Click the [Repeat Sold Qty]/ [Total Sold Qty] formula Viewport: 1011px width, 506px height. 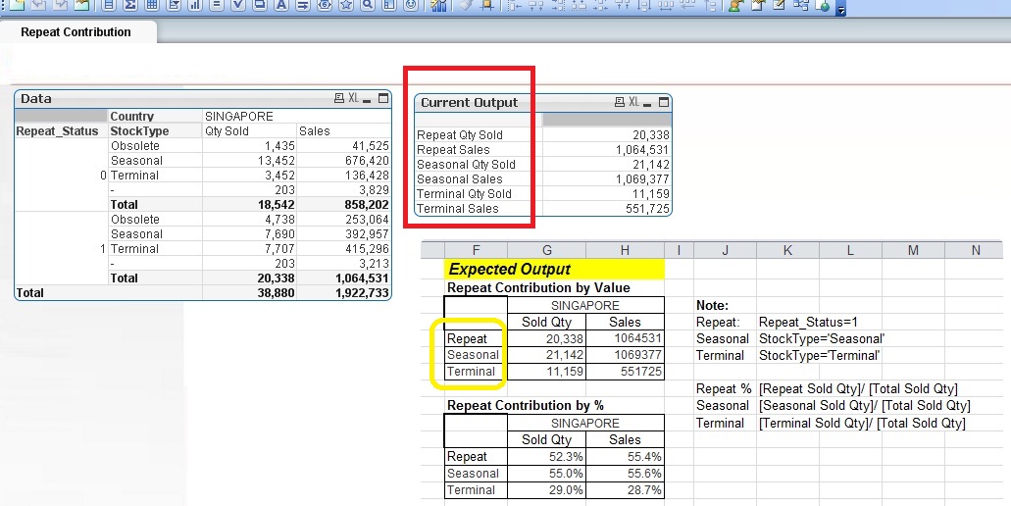[x=858, y=388]
